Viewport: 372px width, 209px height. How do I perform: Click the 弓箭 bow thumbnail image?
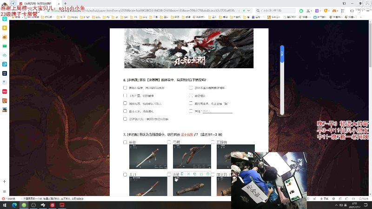point(192,157)
